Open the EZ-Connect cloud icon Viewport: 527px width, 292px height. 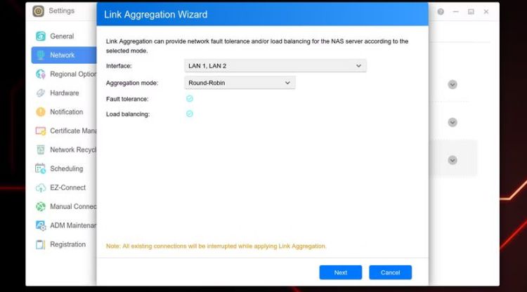(41, 187)
